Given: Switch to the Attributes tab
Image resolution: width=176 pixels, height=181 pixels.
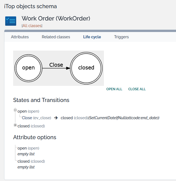Looking at the screenshot, I should click(x=20, y=37).
